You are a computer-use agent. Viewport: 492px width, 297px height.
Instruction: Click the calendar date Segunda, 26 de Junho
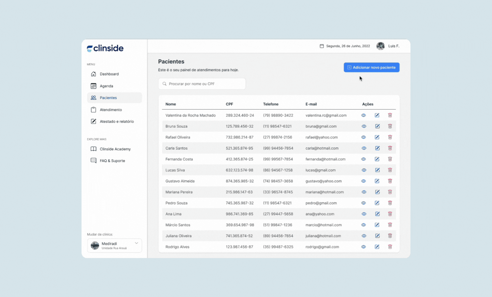344,46
